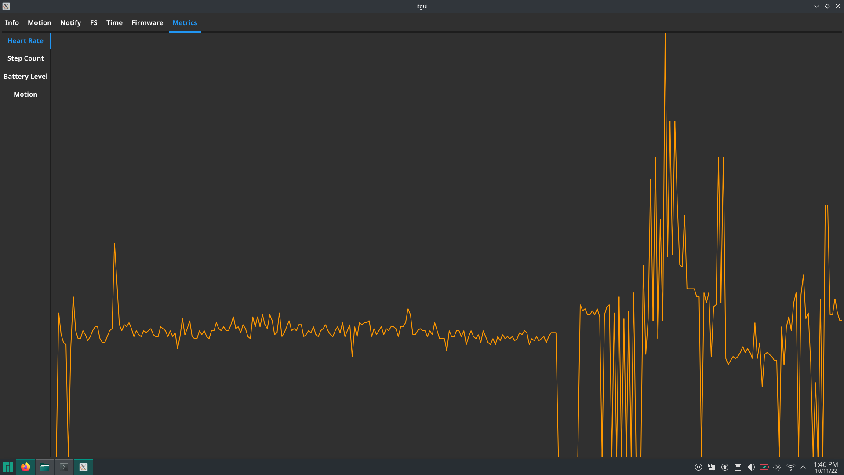
Task: Open the volume tray icon
Action: [x=751, y=467]
